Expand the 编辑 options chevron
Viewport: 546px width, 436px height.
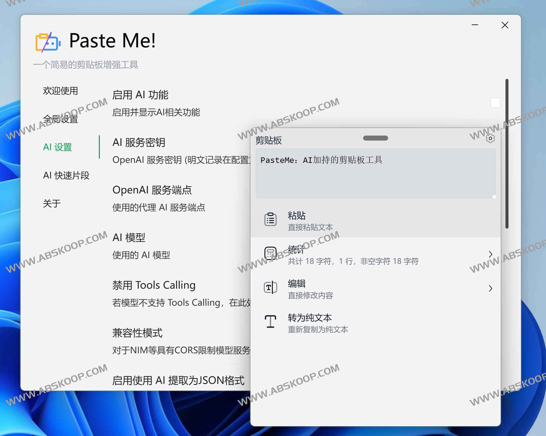coord(491,288)
